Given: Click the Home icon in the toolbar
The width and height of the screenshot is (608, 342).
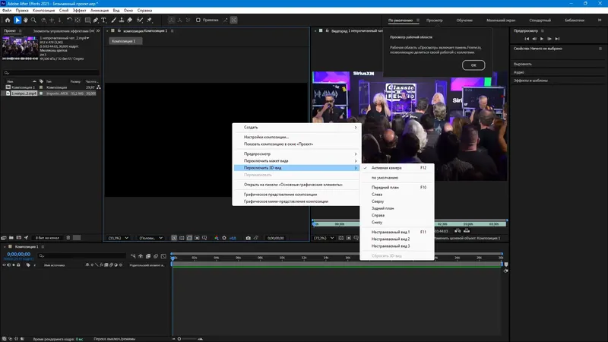Looking at the screenshot, I should pyautogui.click(x=8, y=21).
